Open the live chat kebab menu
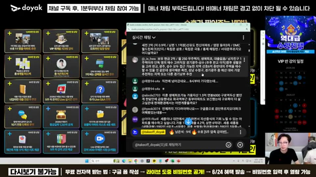The image size is (316, 177). point(243,37)
